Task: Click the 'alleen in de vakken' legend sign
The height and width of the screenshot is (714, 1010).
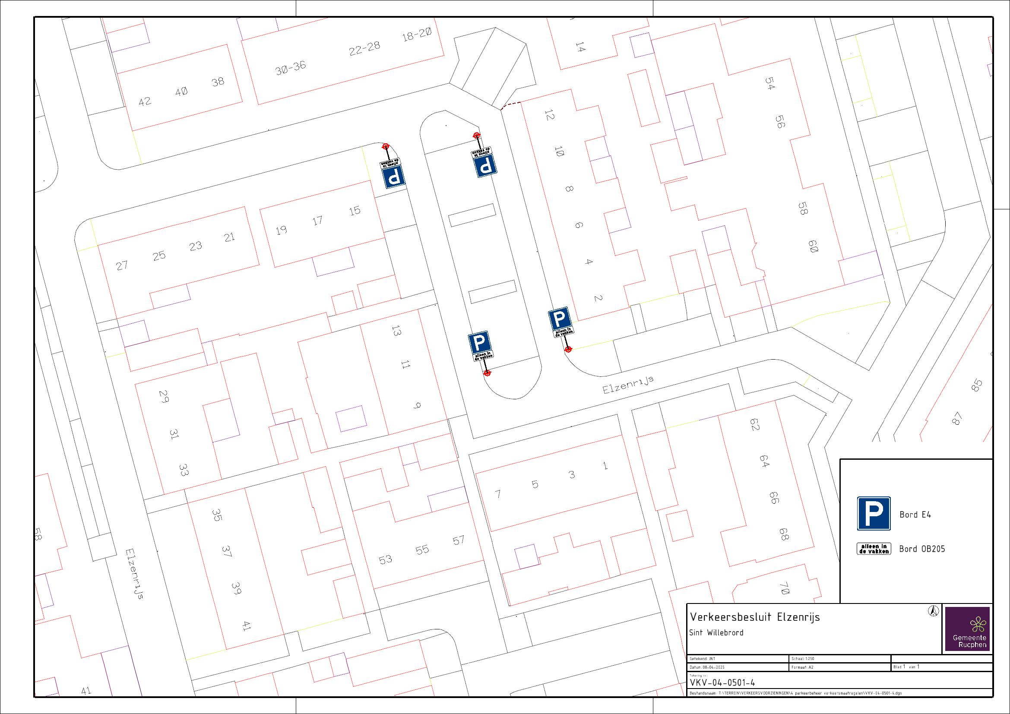Action: (x=873, y=549)
